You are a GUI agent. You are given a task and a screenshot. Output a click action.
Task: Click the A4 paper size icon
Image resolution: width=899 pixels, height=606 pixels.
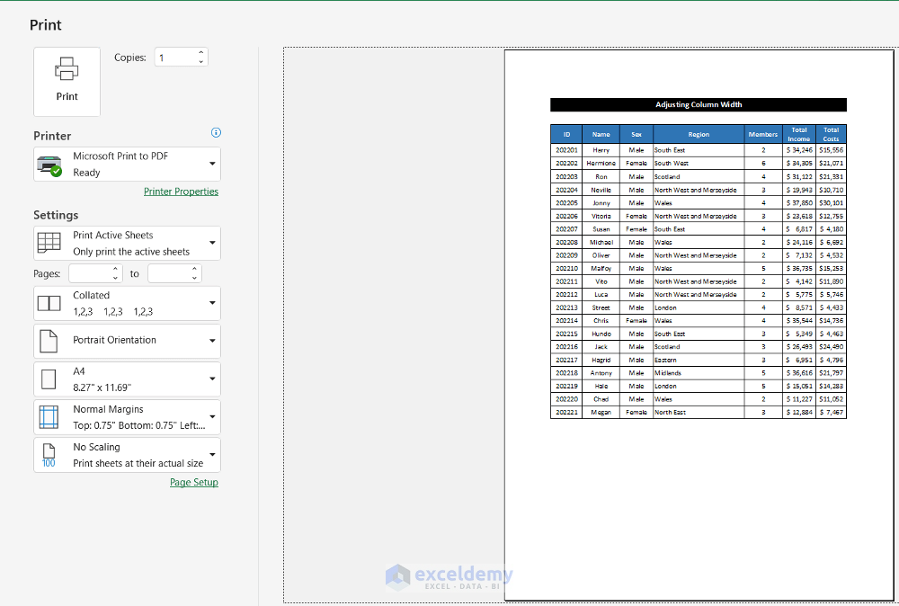[49, 379]
